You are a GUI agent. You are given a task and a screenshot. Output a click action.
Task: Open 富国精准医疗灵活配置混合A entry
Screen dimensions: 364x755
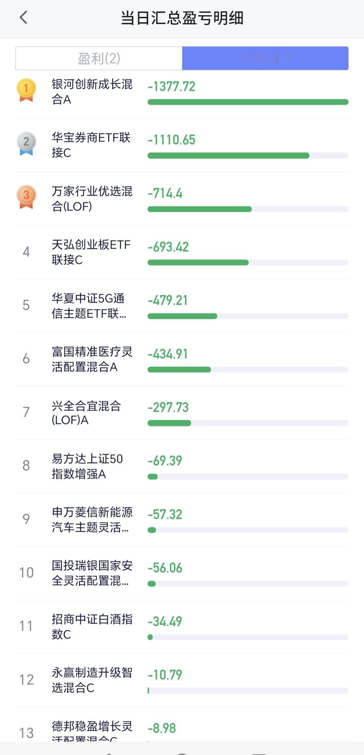(92, 359)
